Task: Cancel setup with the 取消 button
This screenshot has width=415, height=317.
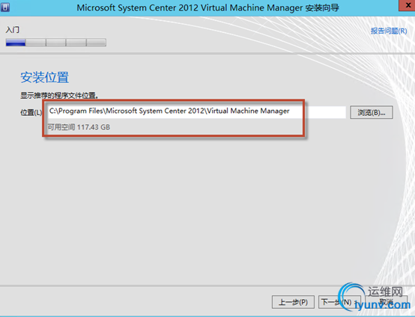Action: click(x=386, y=302)
